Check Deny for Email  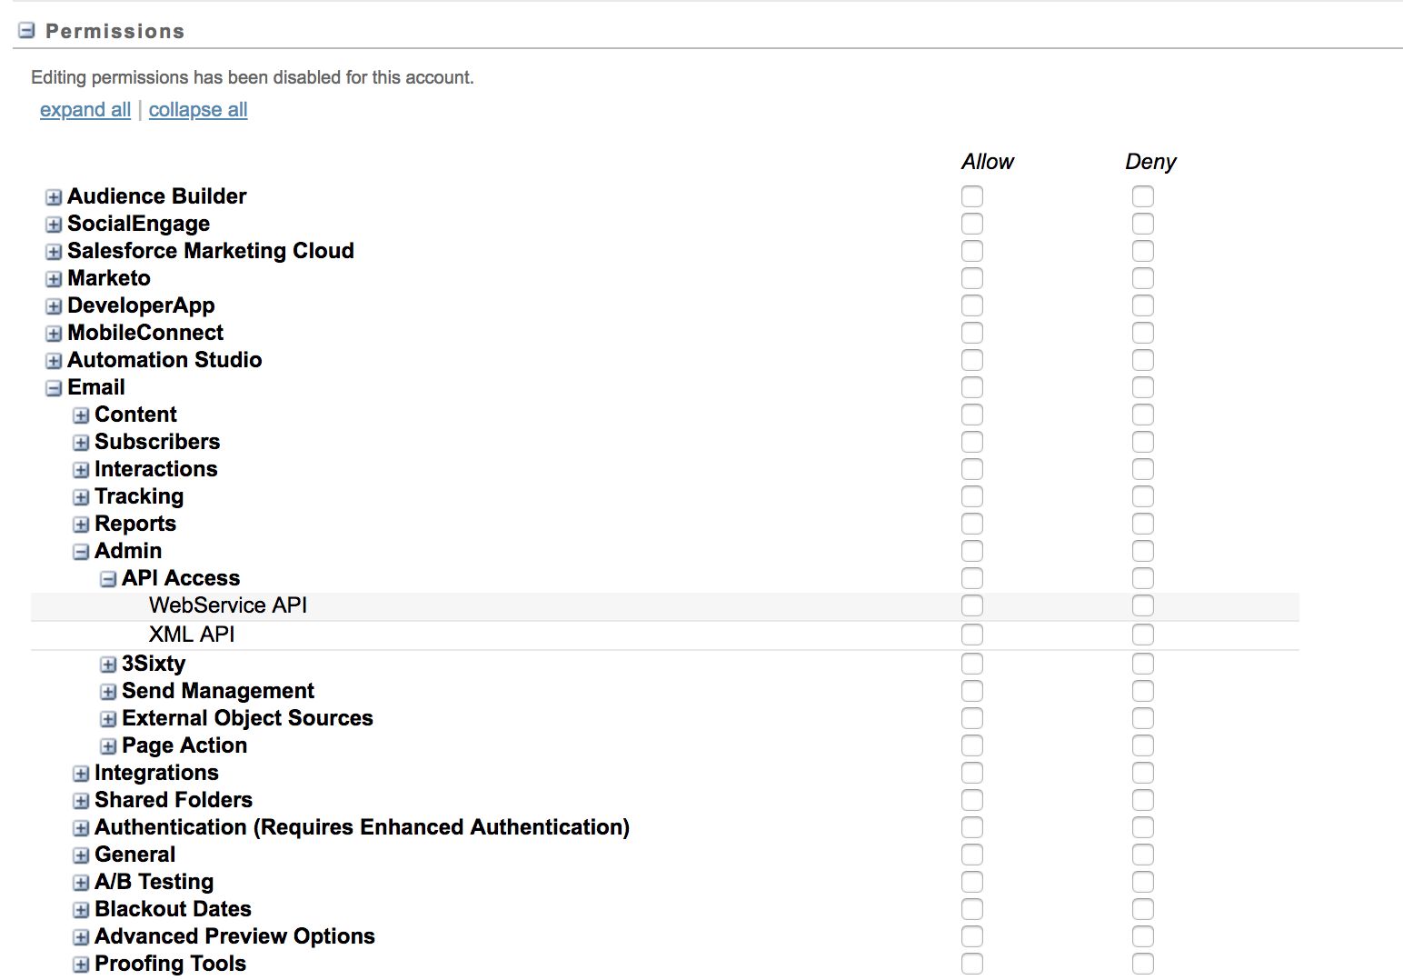(1143, 387)
